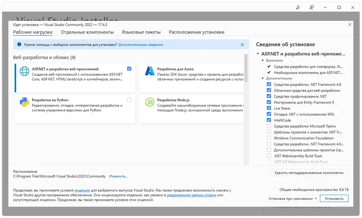The image size is (362, 218).
Task: Select the Azure development workload card
Action: [x=192, y=78]
